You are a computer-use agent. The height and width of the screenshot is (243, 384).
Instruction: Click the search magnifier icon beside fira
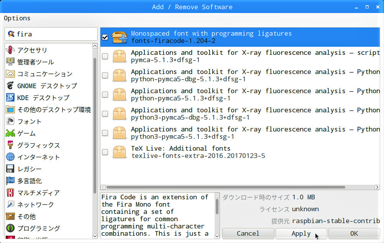[11, 34]
